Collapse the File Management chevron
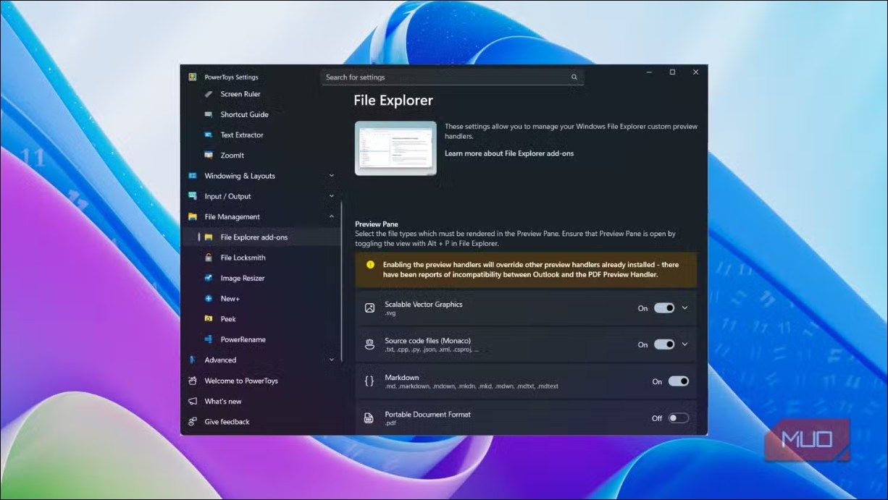Screen dimensions: 888x500 pyautogui.click(x=332, y=216)
